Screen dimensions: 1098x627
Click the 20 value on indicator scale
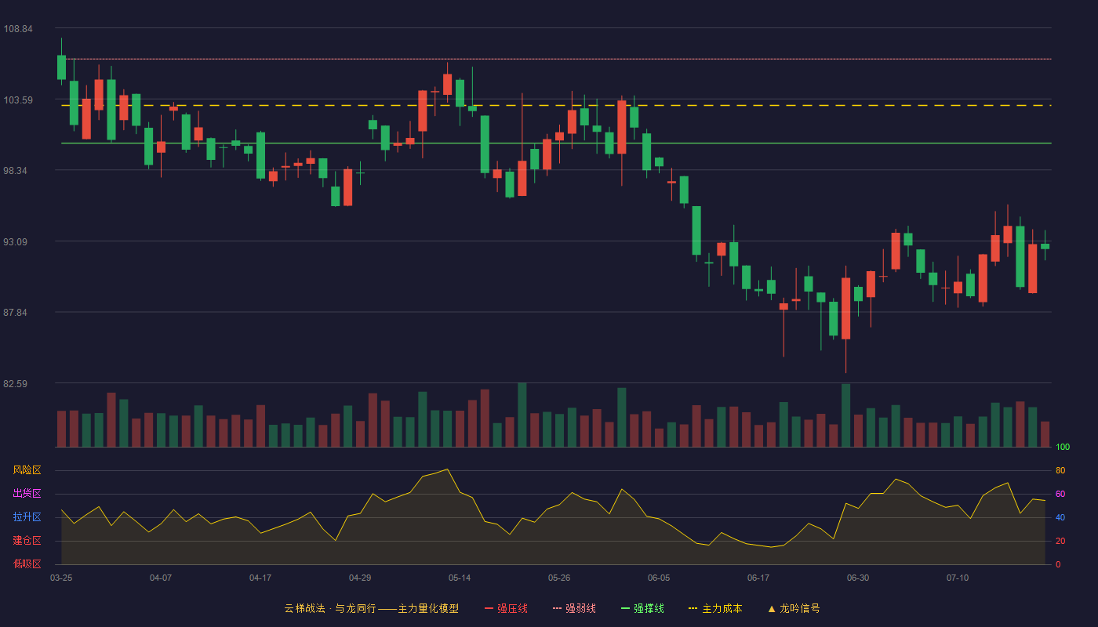[x=1060, y=542]
